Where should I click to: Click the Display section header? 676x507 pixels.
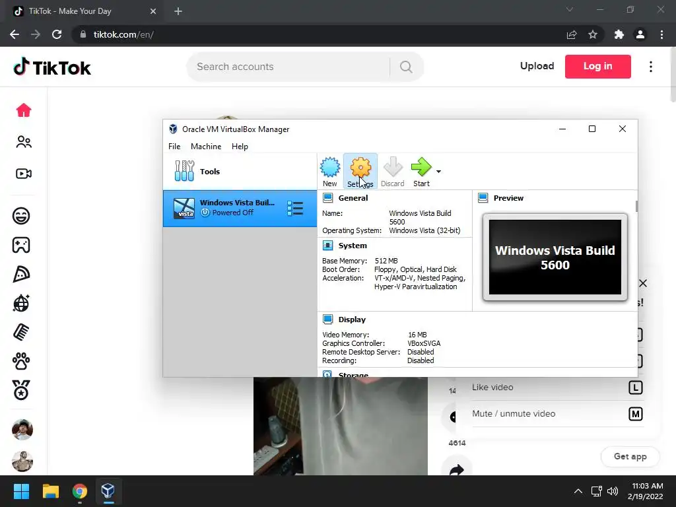click(x=352, y=320)
